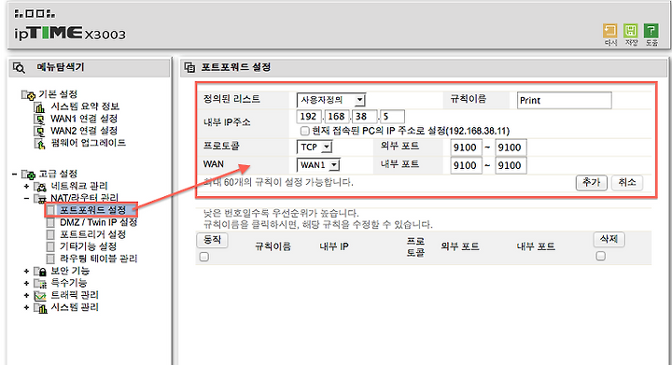Open WAN1 연결 설정 menu item
Screen dimensions: 672x365
coord(84,119)
